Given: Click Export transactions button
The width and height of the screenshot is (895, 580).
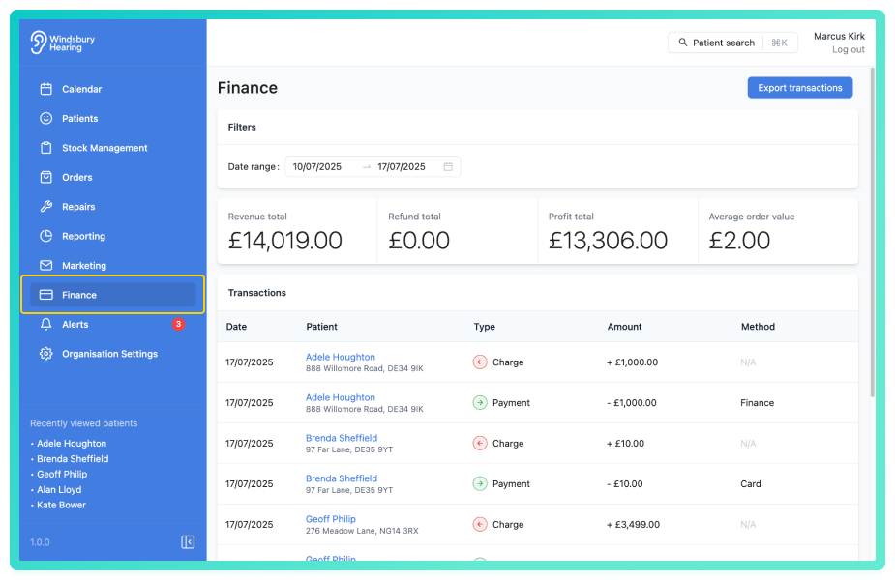Looking at the screenshot, I should (799, 88).
